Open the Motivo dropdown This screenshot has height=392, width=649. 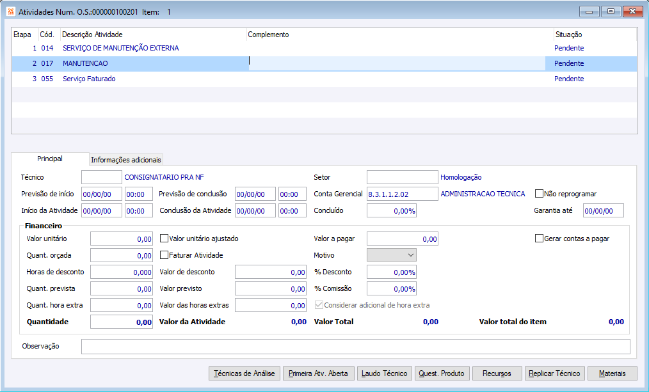click(x=391, y=255)
